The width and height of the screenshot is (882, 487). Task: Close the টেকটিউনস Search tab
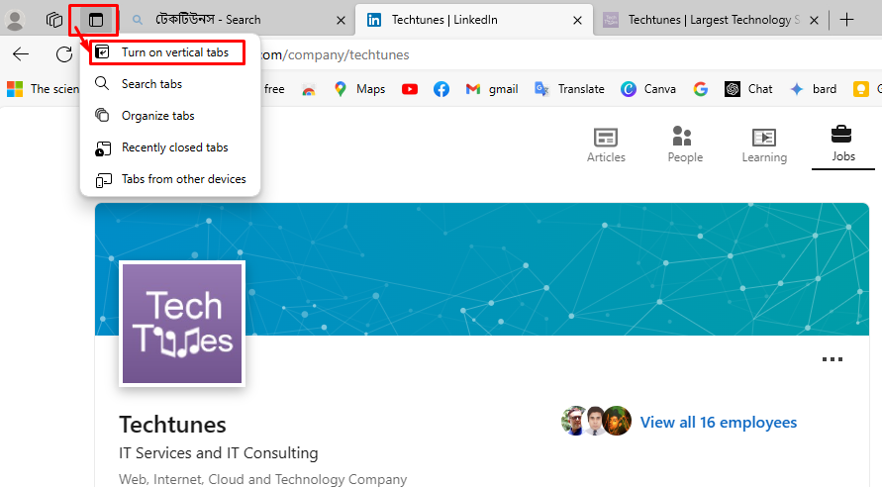tap(341, 20)
